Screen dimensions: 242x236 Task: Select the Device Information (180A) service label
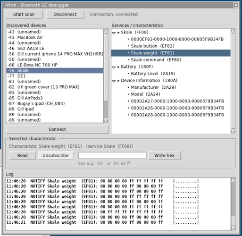click(x=149, y=81)
